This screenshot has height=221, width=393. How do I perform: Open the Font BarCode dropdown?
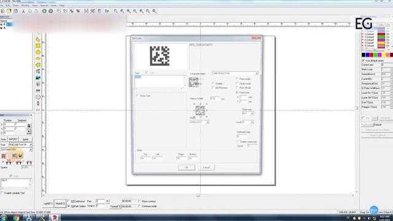coord(20,145)
